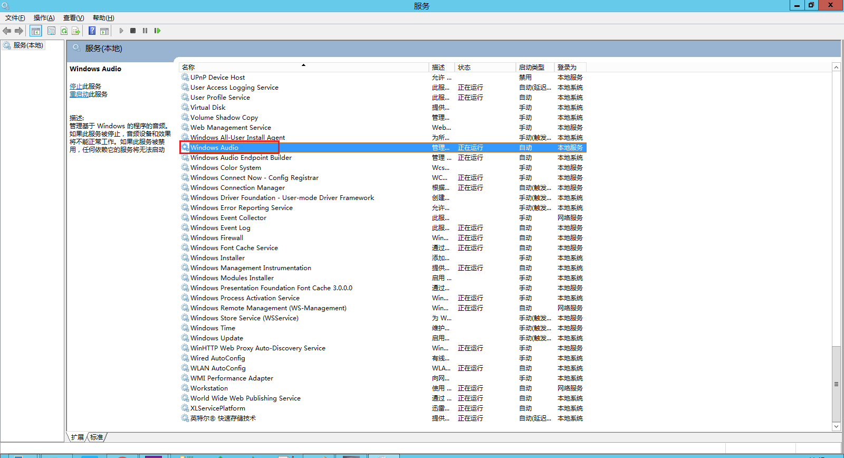Select Windows Connection Manager row
844x458 pixels.
[383, 188]
